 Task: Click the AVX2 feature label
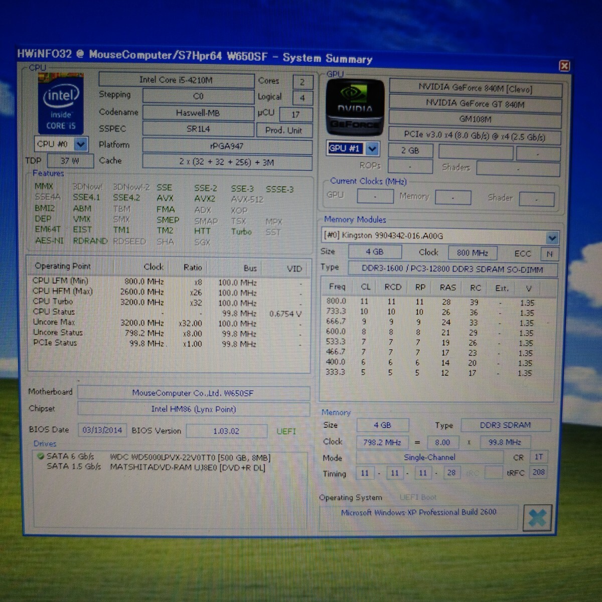click(x=205, y=199)
